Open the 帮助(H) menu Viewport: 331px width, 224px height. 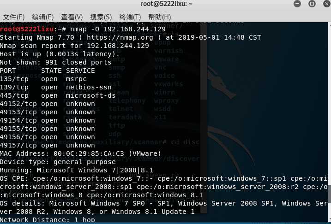pyautogui.click(x=159, y=17)
